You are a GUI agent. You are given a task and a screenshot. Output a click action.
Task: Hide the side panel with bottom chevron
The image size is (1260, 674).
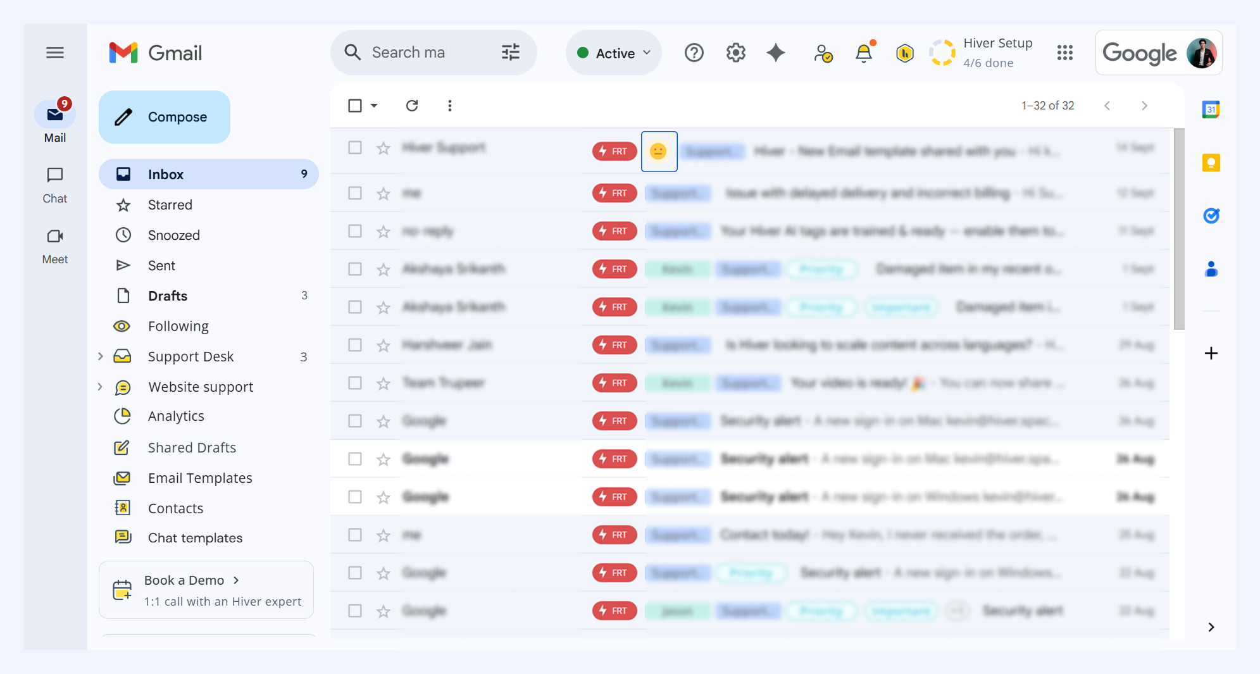1211,627
